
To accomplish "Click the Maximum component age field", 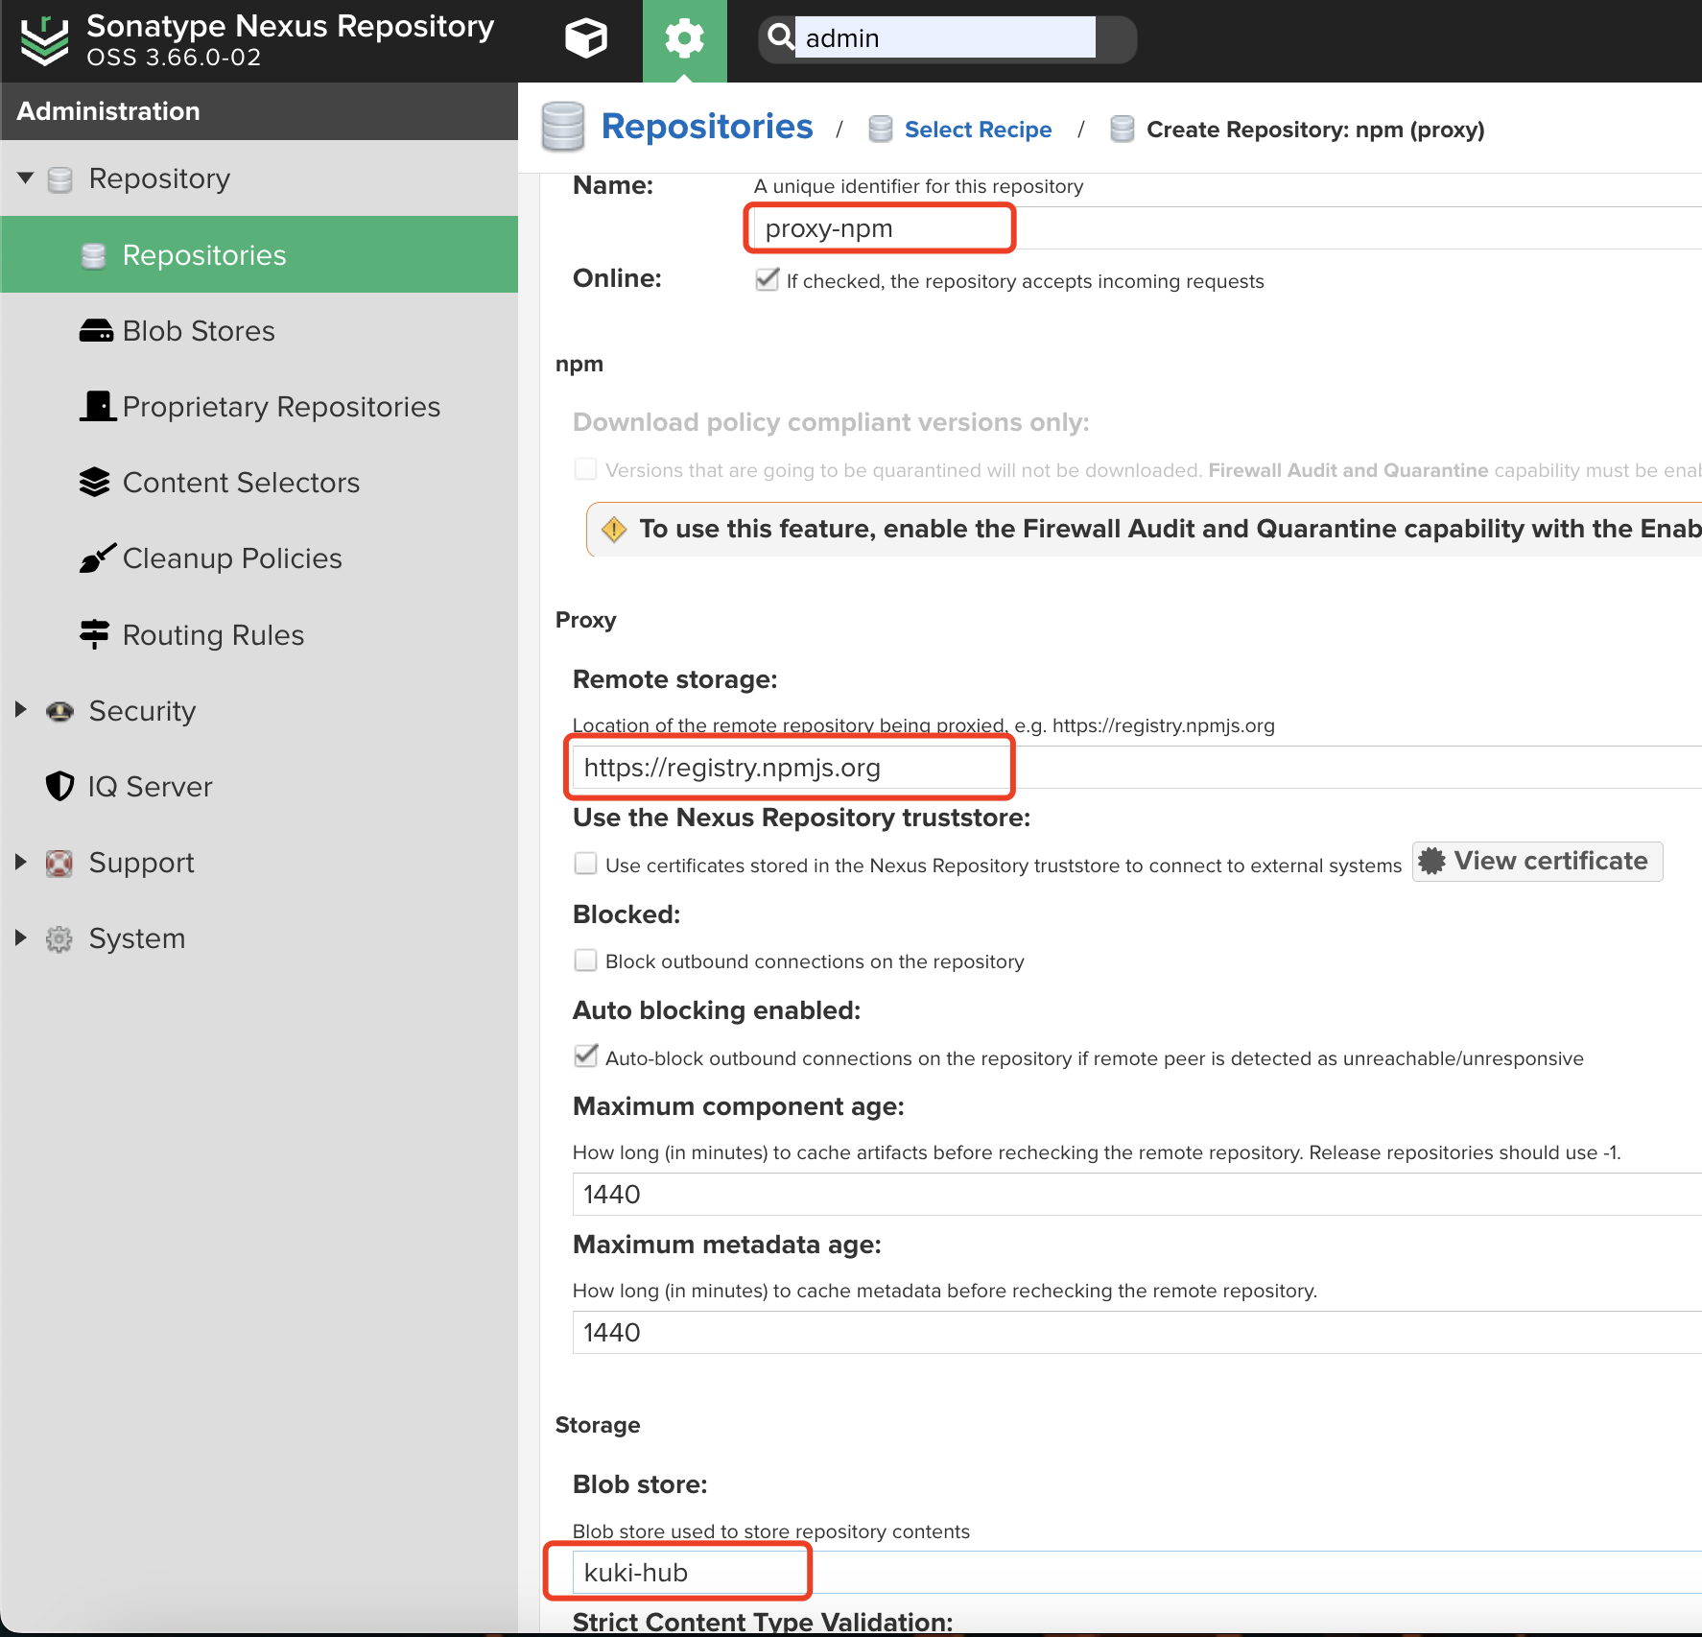I will 1137,1194.
